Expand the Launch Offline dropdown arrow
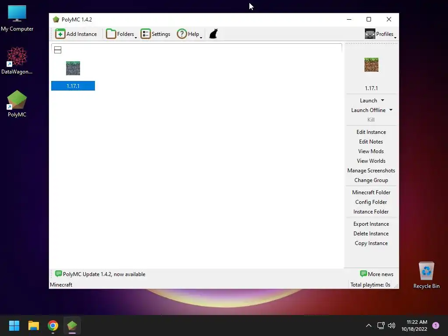This screenshot has width=448, height=336. coord(391,110)
